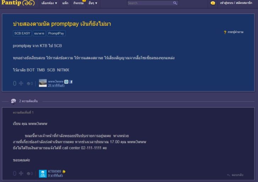Upvote comment 1 with plus icon
The image size is (258, 182).
[21, 173]
